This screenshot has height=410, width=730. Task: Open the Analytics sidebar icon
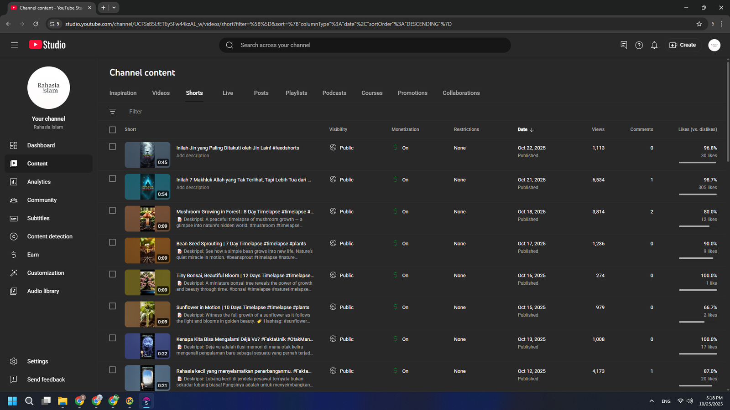click(x=14, y=182)
